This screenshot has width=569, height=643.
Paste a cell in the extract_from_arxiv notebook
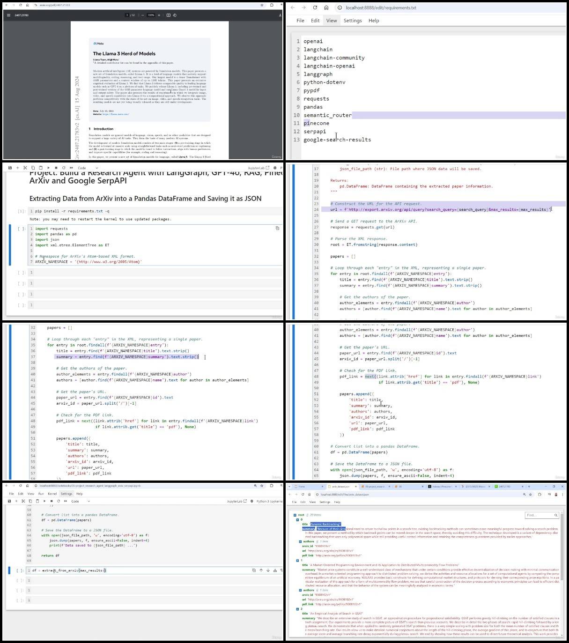pos(37,501)
